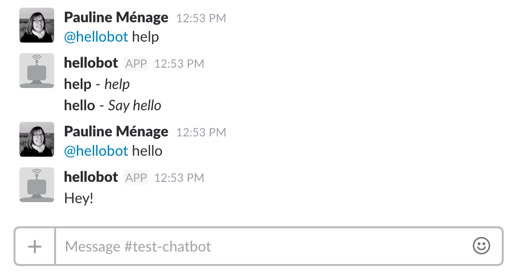Click the APP badge above the 'Hey!' reply
Image resolution: width=510 pixels, height=280 pixels.
pos(136,177)
